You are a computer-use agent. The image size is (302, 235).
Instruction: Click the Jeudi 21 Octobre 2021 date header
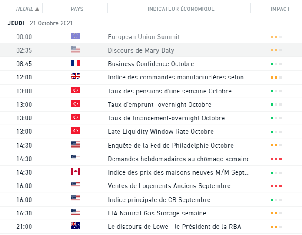(40, 23)
